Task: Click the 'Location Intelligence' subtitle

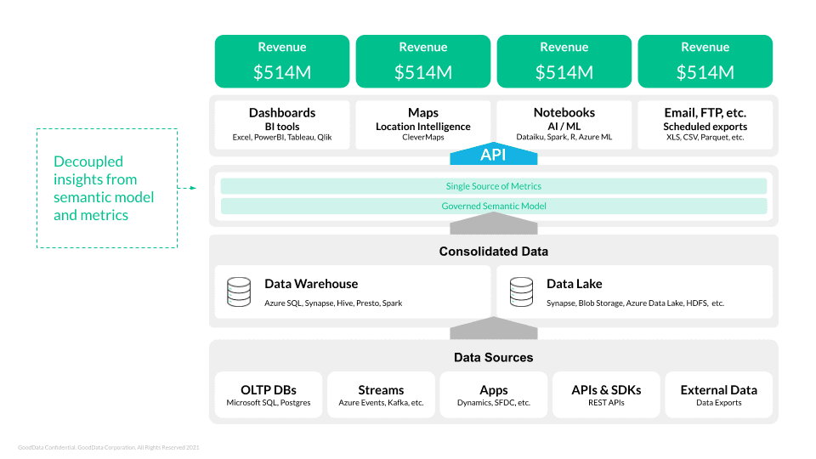Action: pos(423,127)
